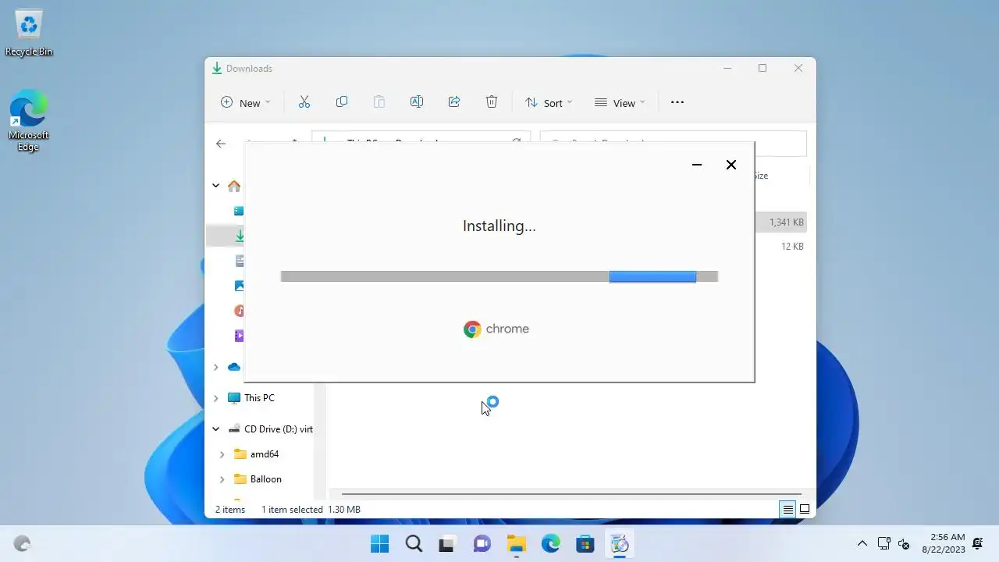
Task: Launch Microsoft Edge from the taskbar
Action: click(x=551, y=544)
